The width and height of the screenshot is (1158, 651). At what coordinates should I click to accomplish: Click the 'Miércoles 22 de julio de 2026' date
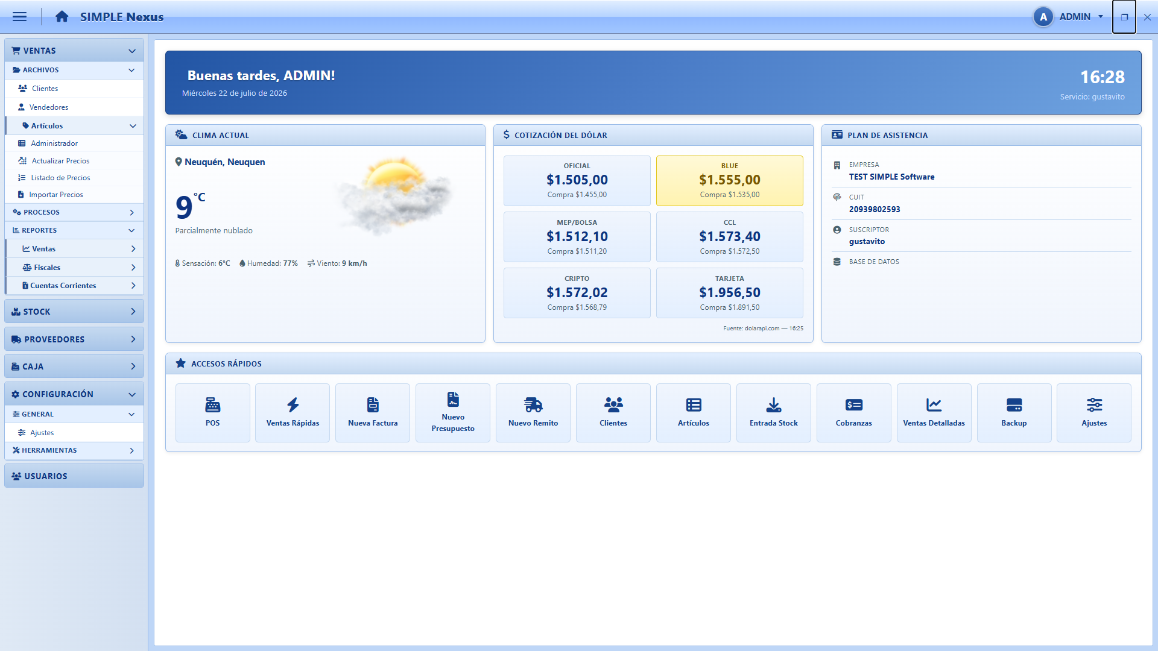click(x=235, y=93)
